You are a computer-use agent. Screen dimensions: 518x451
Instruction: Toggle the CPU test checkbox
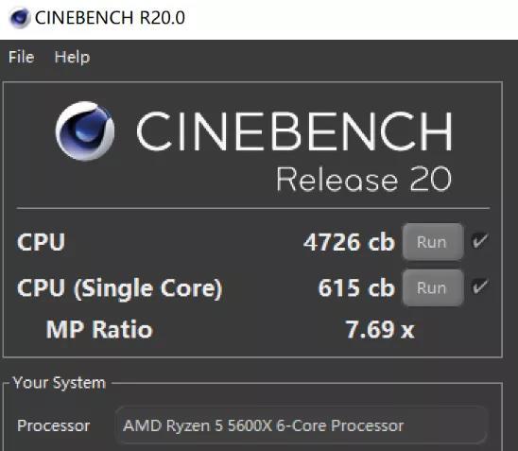click(479, 240)
